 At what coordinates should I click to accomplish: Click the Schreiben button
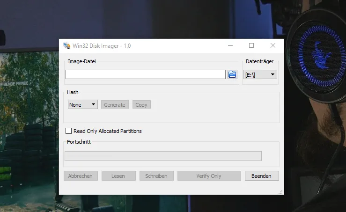[156, 176]
